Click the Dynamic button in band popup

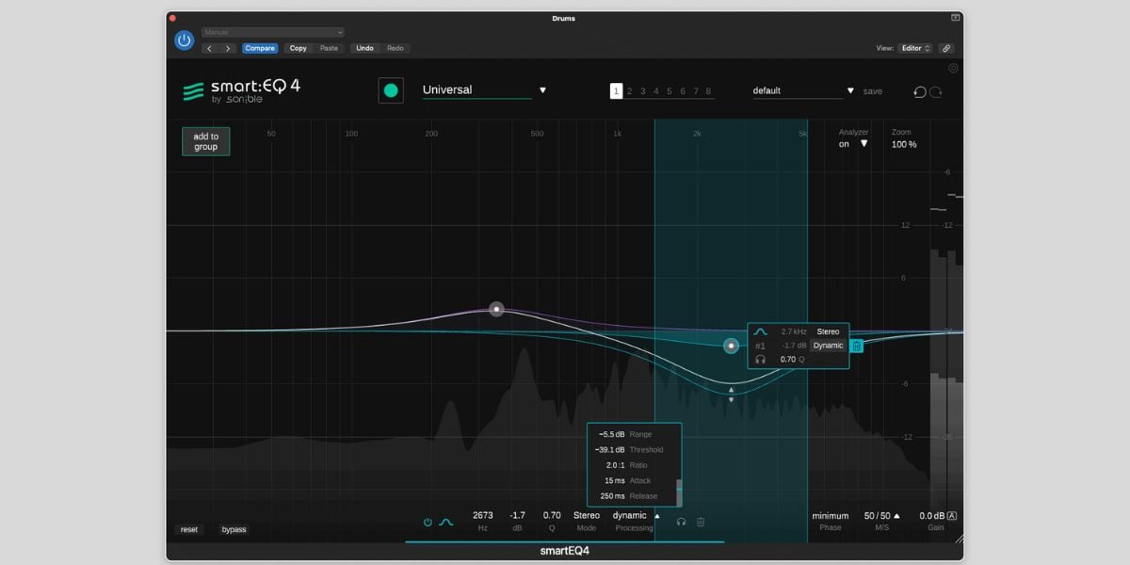[828, 346]
